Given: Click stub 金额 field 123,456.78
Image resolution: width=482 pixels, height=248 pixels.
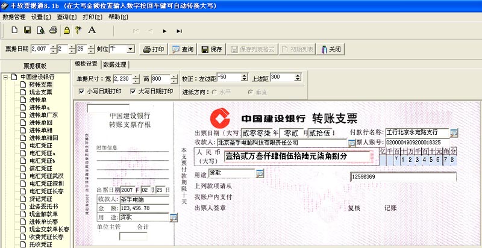Looking at the screenshot, I should (144, 208).
